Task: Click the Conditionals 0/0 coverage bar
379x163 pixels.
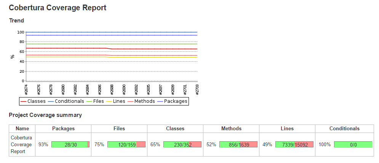Action: pyautogui.click(x=353, y=145)
